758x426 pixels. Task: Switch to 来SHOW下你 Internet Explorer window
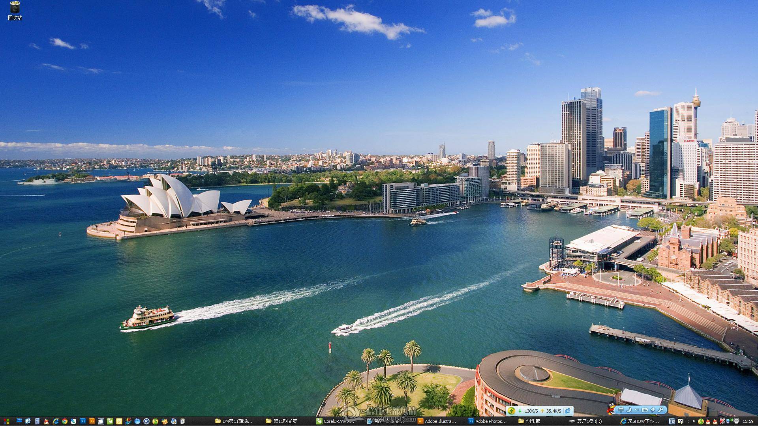(x=640, y=421)
